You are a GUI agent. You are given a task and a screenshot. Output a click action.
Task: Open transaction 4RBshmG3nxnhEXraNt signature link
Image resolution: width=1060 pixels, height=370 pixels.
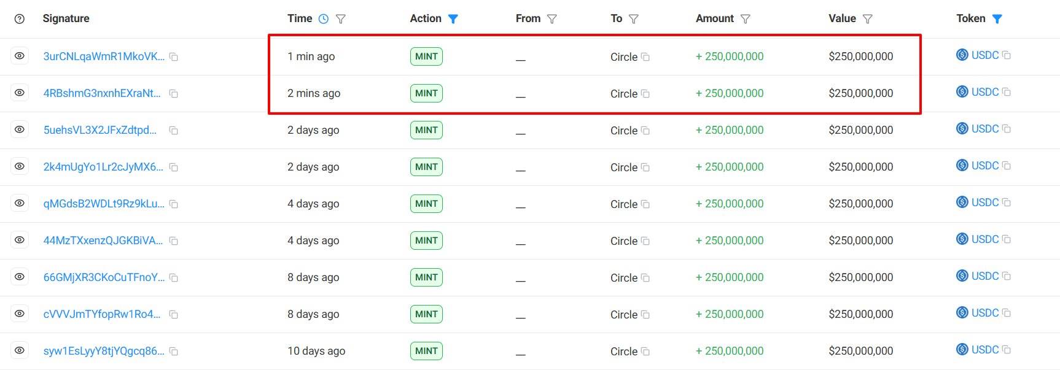click(102, 93)
